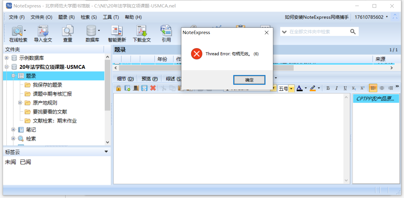Click 确定 in the error dialog

point(249,80)
